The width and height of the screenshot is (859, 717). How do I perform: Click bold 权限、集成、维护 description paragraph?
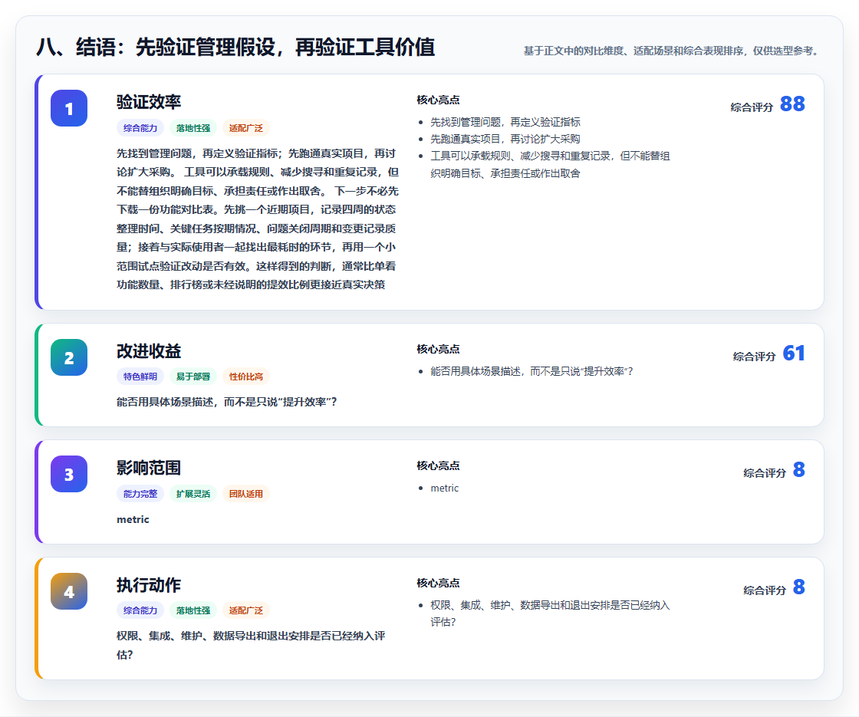(251, 645)
